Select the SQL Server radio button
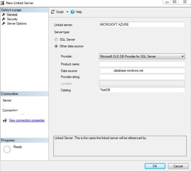Image resolution: width=191 pixels, height=172 pixels. tap(56, 39)
